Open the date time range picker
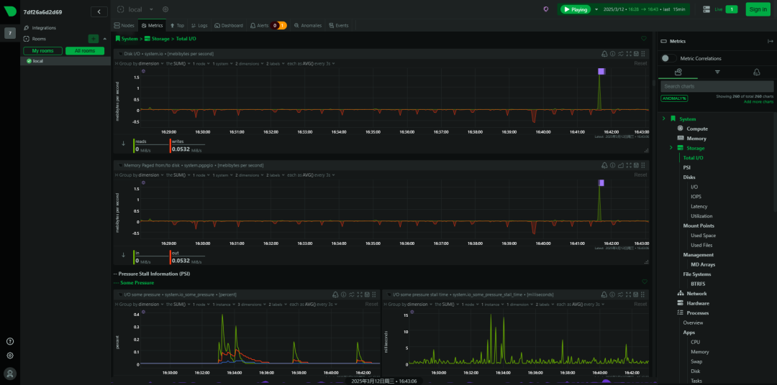Image resolution: width=777 pixels, height=385 pixels. point(644,9)
